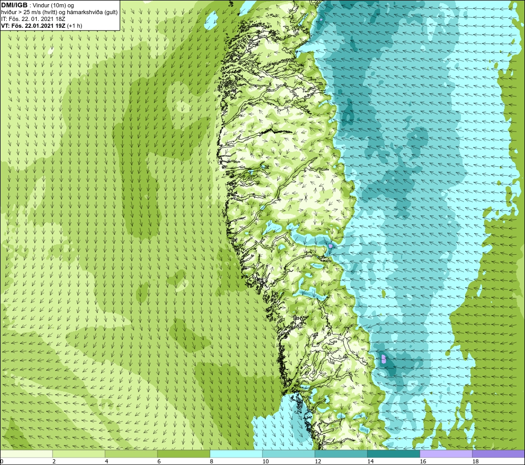Click the legend tick label "4"
Screen dimensions: 525x465
[107, 461]
